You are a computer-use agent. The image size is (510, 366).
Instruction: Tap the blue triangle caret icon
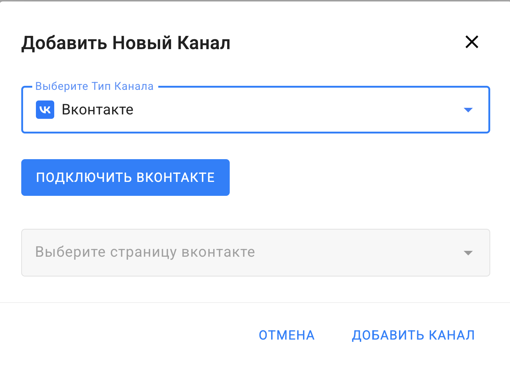coord(468,110)
